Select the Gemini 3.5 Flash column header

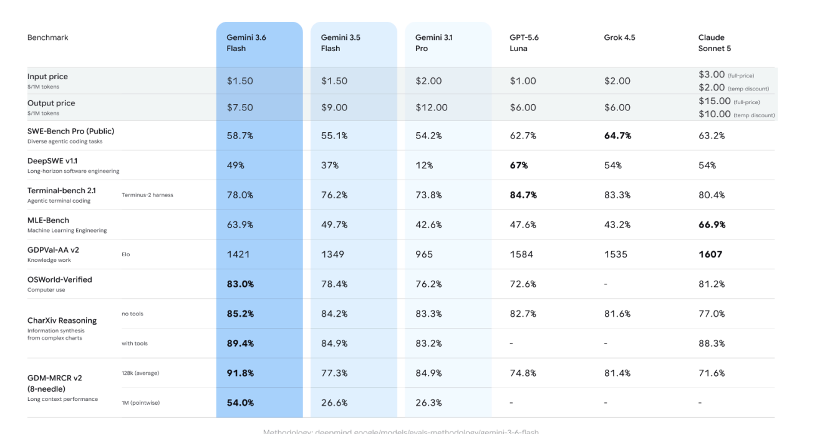coord(341,43)
